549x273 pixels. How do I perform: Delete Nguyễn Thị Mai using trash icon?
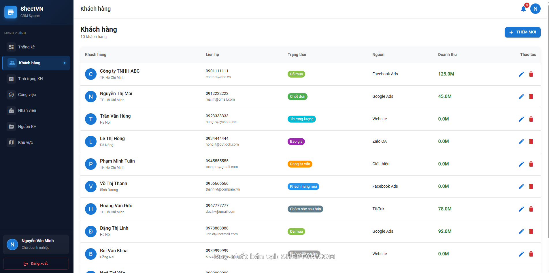pyautogui.click(x=531, y=97)
